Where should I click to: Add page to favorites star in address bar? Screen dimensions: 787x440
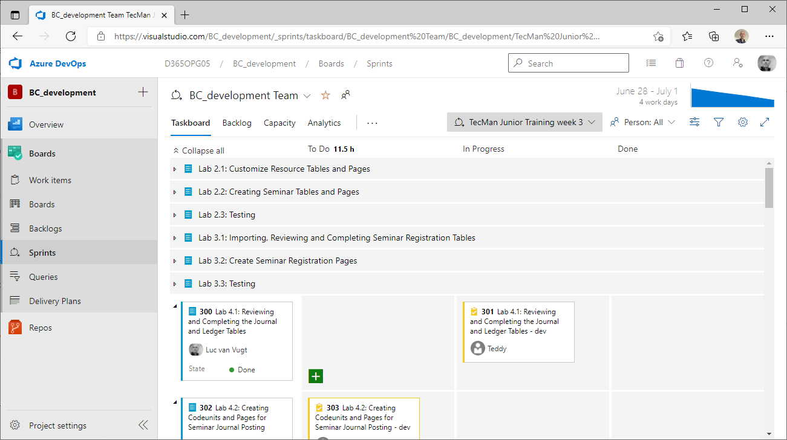(x=658, y=36)
